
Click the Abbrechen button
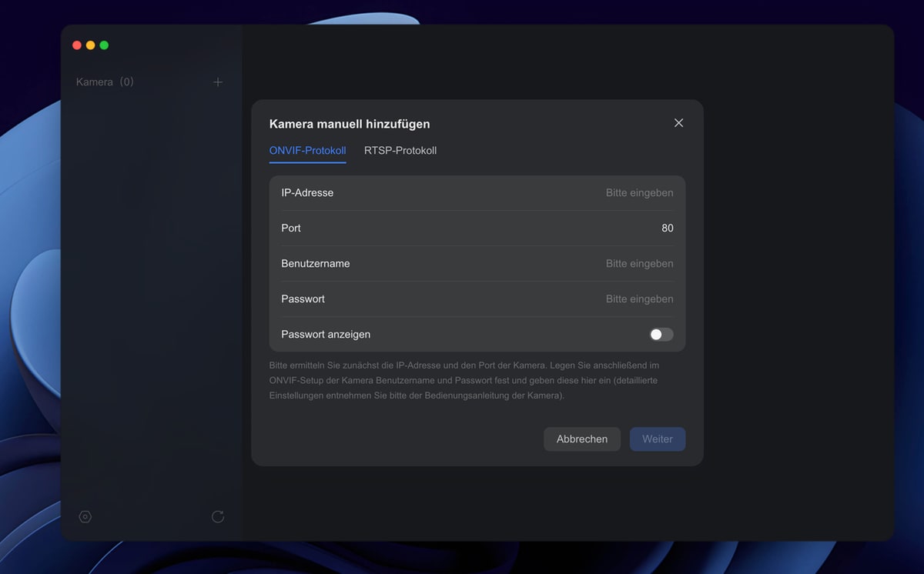coord(582,439)
